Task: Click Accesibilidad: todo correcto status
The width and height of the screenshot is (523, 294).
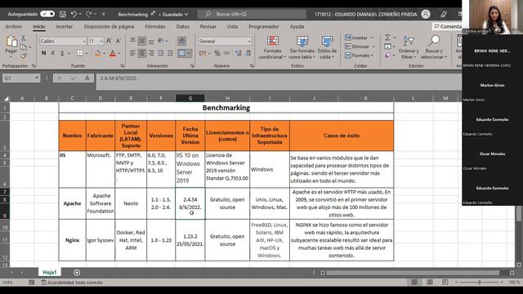Action: (72, 283)
